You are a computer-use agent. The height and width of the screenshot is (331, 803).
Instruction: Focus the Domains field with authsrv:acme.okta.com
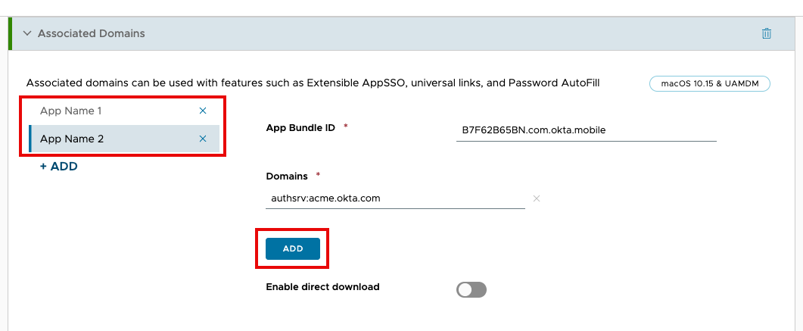tap(395, 198)
